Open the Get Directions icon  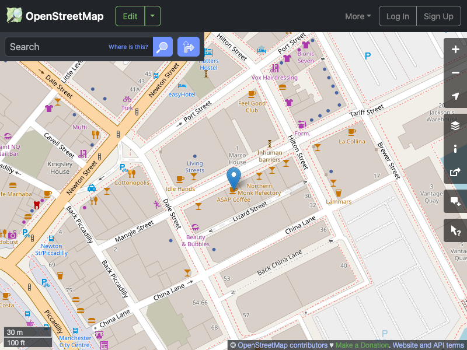click(x=188, y=47)
